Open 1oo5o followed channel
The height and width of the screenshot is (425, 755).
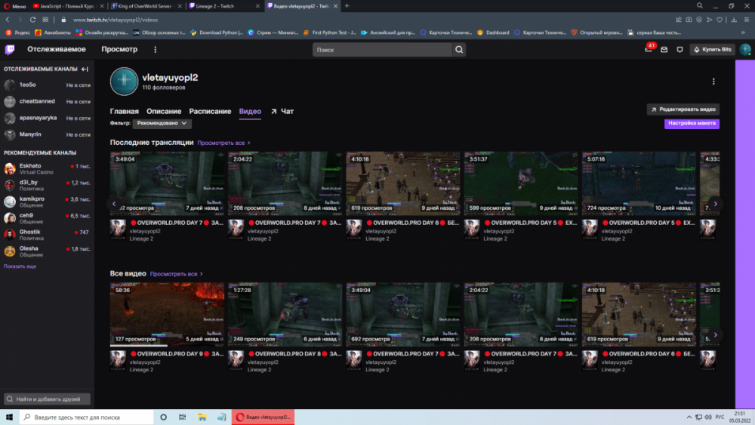coord(47,85)
